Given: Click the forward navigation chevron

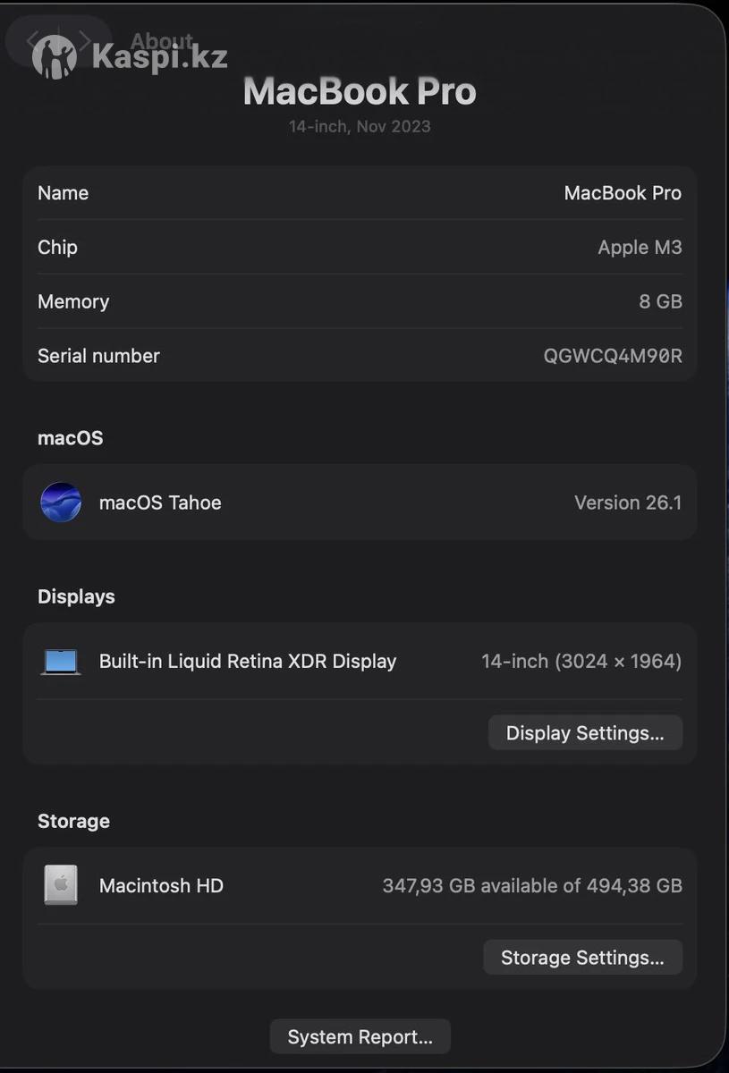Looking at the screenshot, I should 85,40.
